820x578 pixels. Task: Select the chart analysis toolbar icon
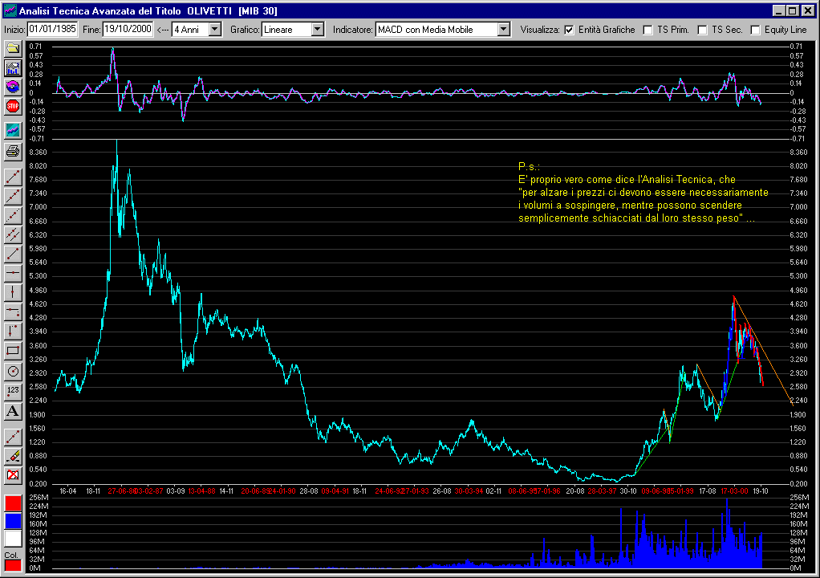pos(13,68)
